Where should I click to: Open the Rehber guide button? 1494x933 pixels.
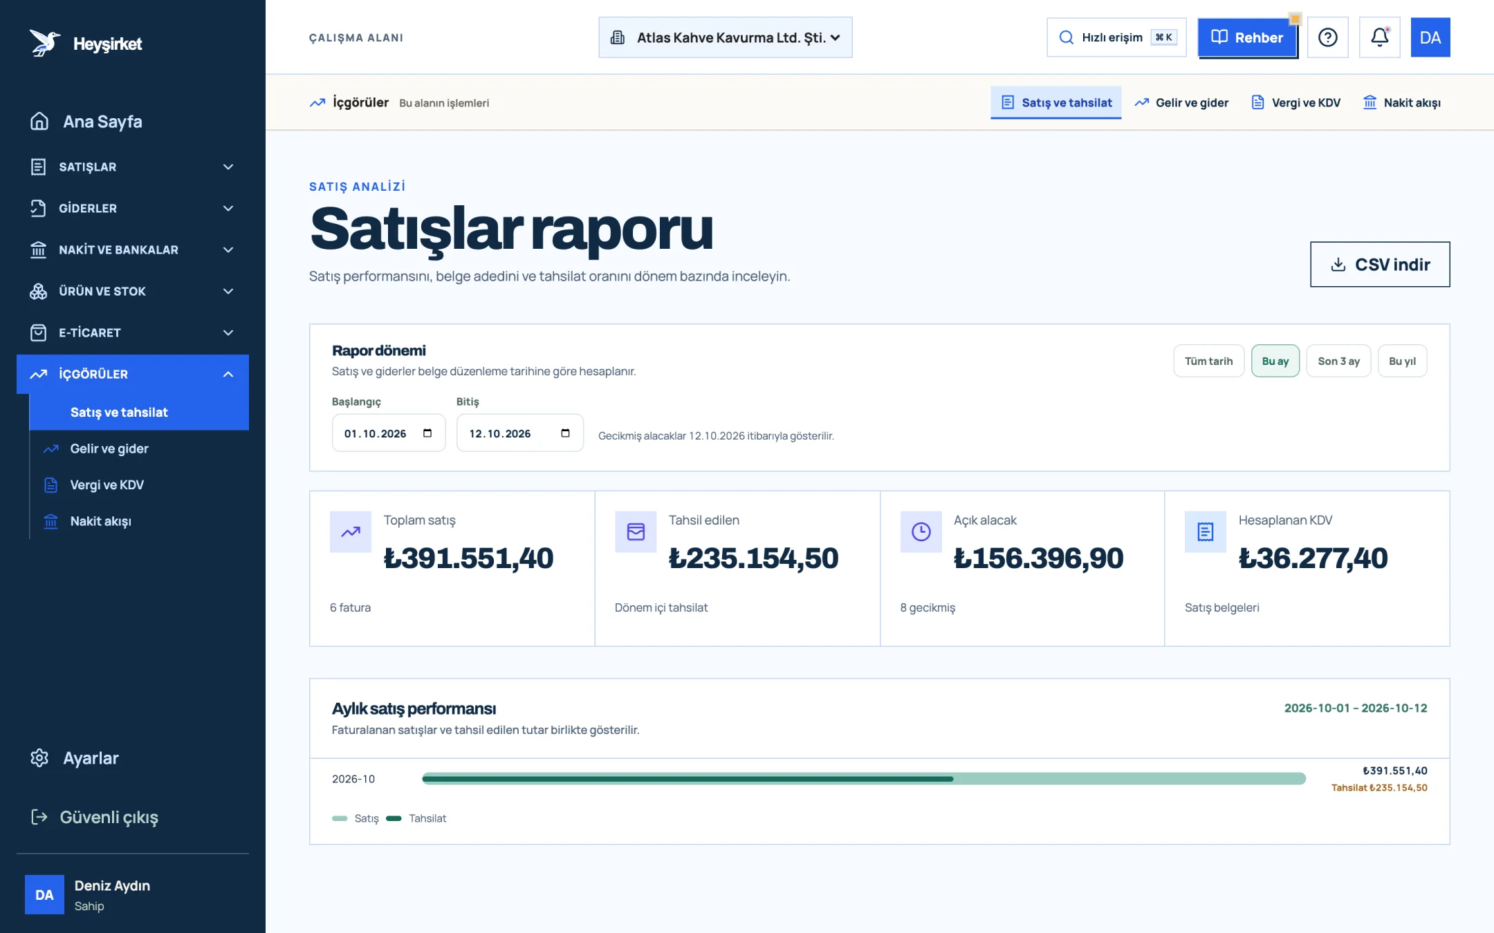coord(1247,37)
